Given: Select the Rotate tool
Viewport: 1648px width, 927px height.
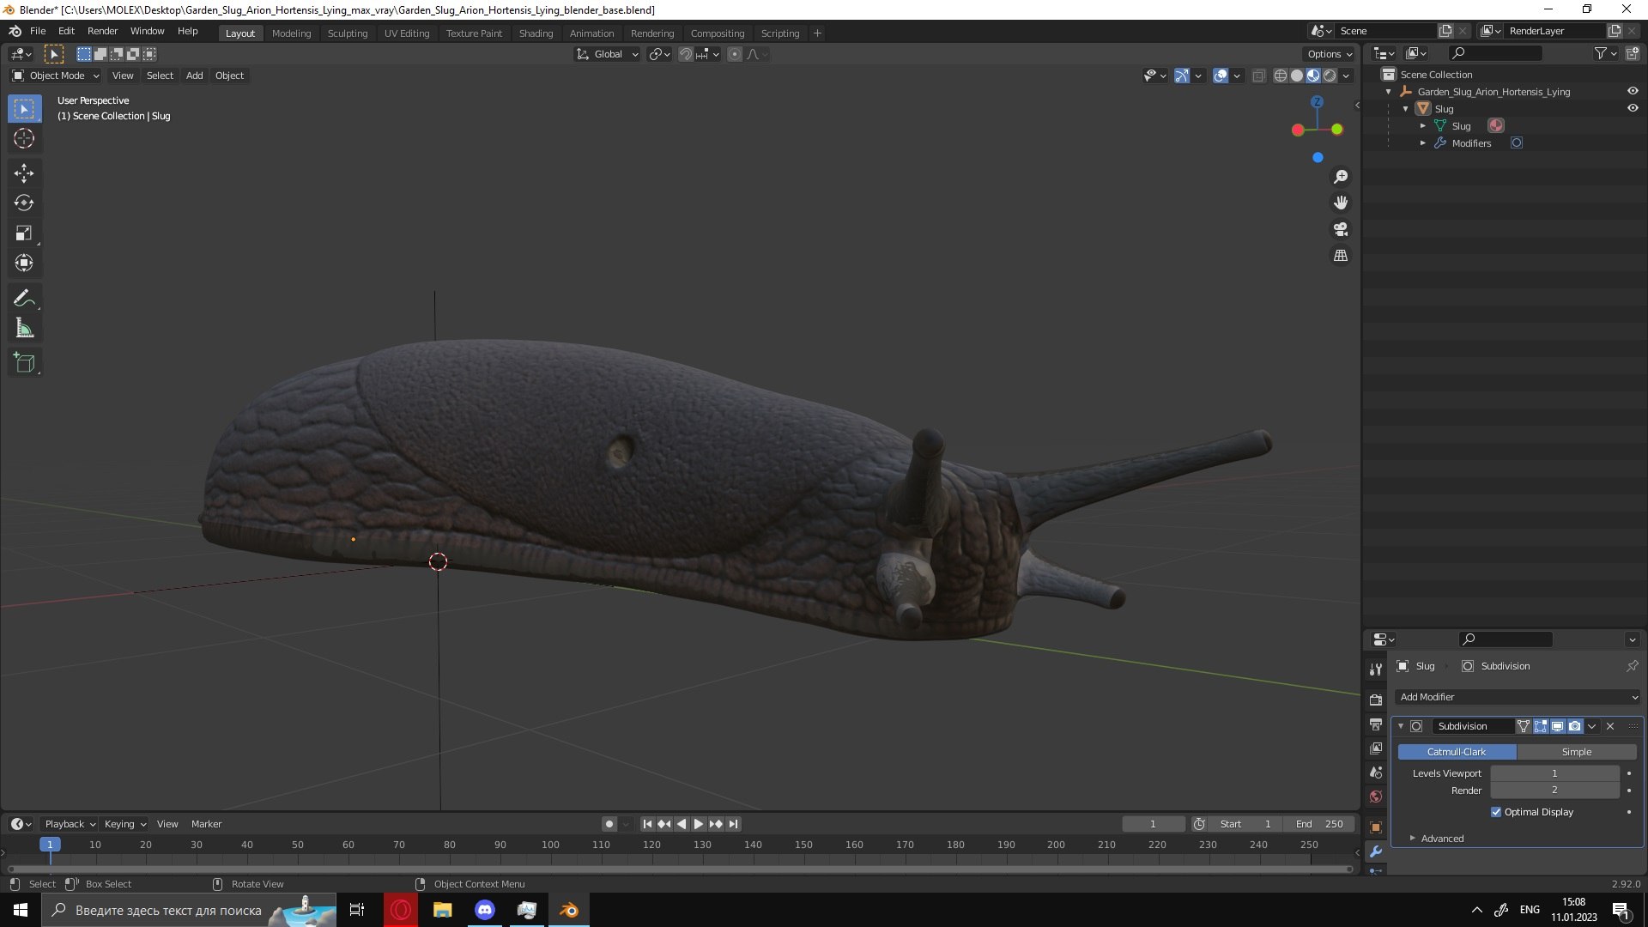Looking at the screenshot, I should point(24,203).
